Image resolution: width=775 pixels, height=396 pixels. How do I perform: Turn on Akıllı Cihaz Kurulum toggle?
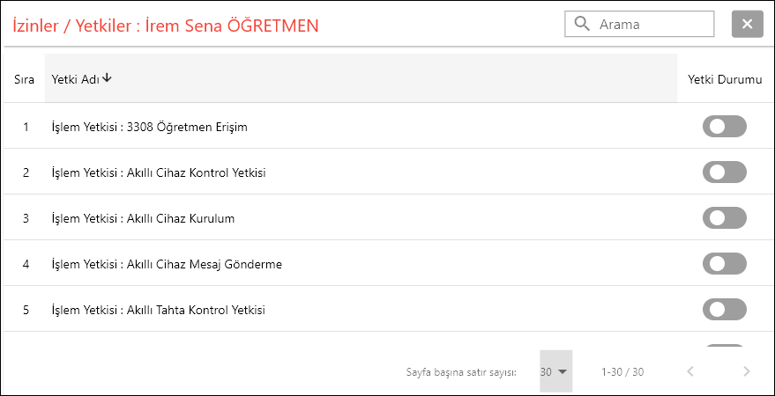pos(724,218)
